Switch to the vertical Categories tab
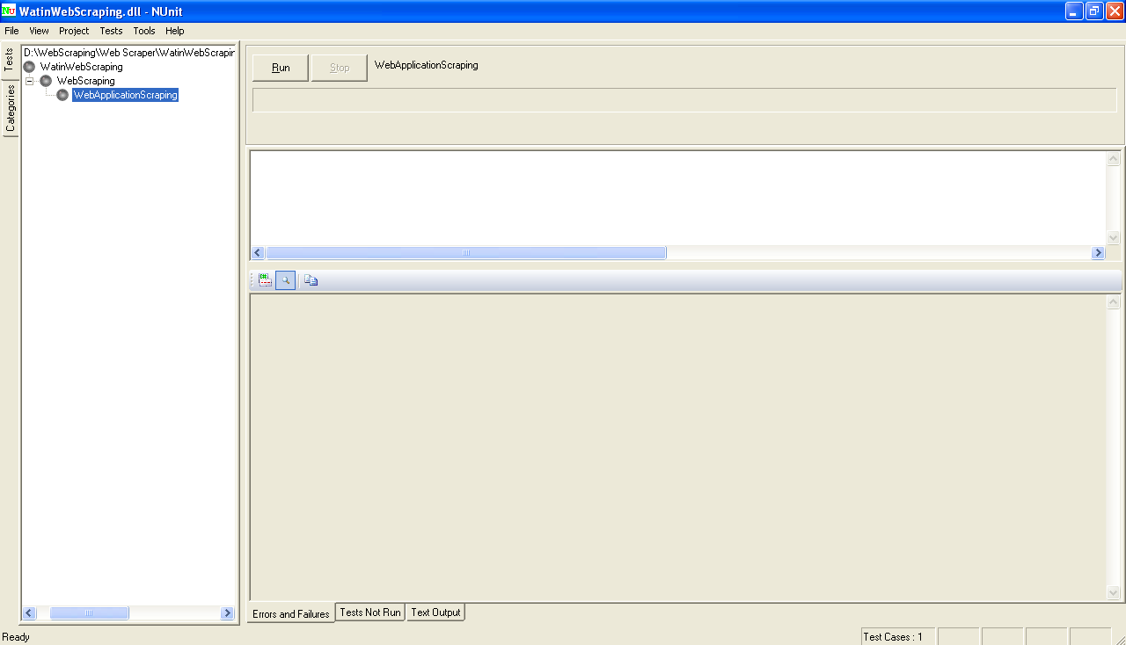The image size is (1126, 645). (x=10, y=108)
